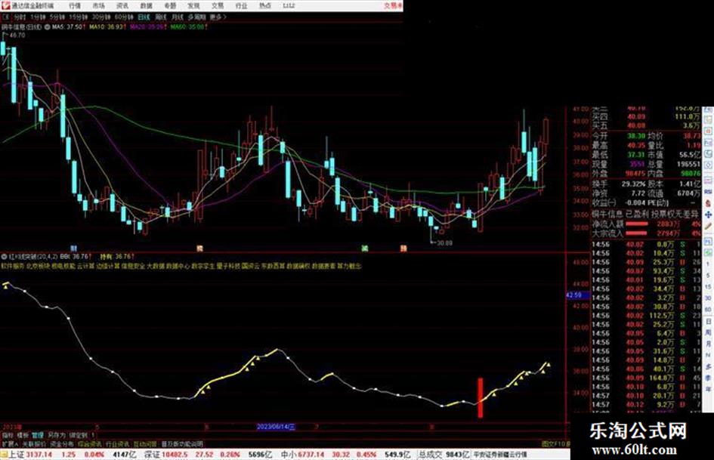Open the 综合资讯 tab

coord(90,443)
